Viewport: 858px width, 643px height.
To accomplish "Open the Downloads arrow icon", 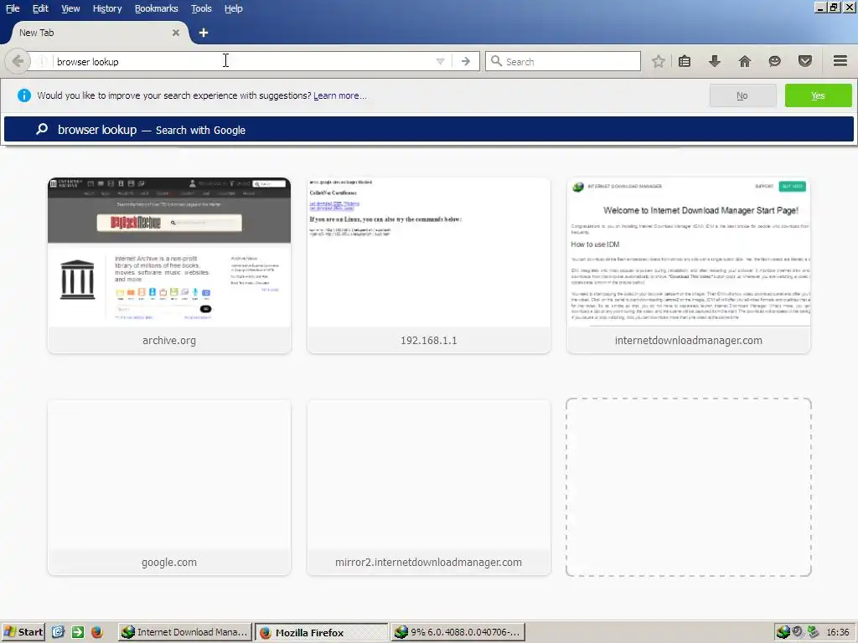I will 714,61.
